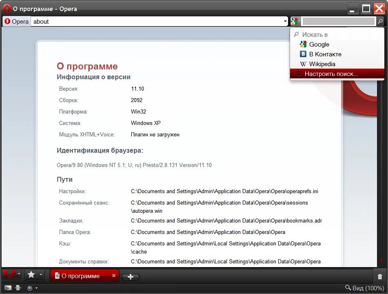Minimize the Opera window
This screenshot has height=294, width=388.
pyautogui.click(x=353, y=9)
